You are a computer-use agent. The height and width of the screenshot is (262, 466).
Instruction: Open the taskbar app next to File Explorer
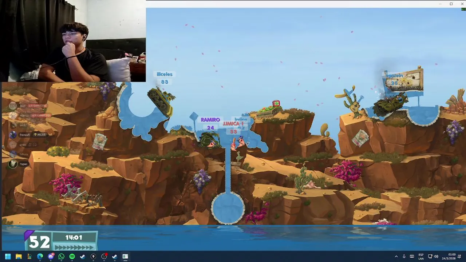[29, 257]
